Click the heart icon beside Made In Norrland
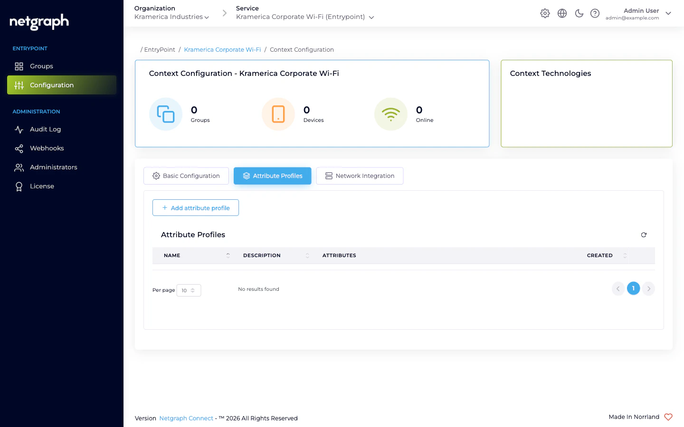Image resolution: width=684 pixels, height=427 pixels. coord(668,417)
